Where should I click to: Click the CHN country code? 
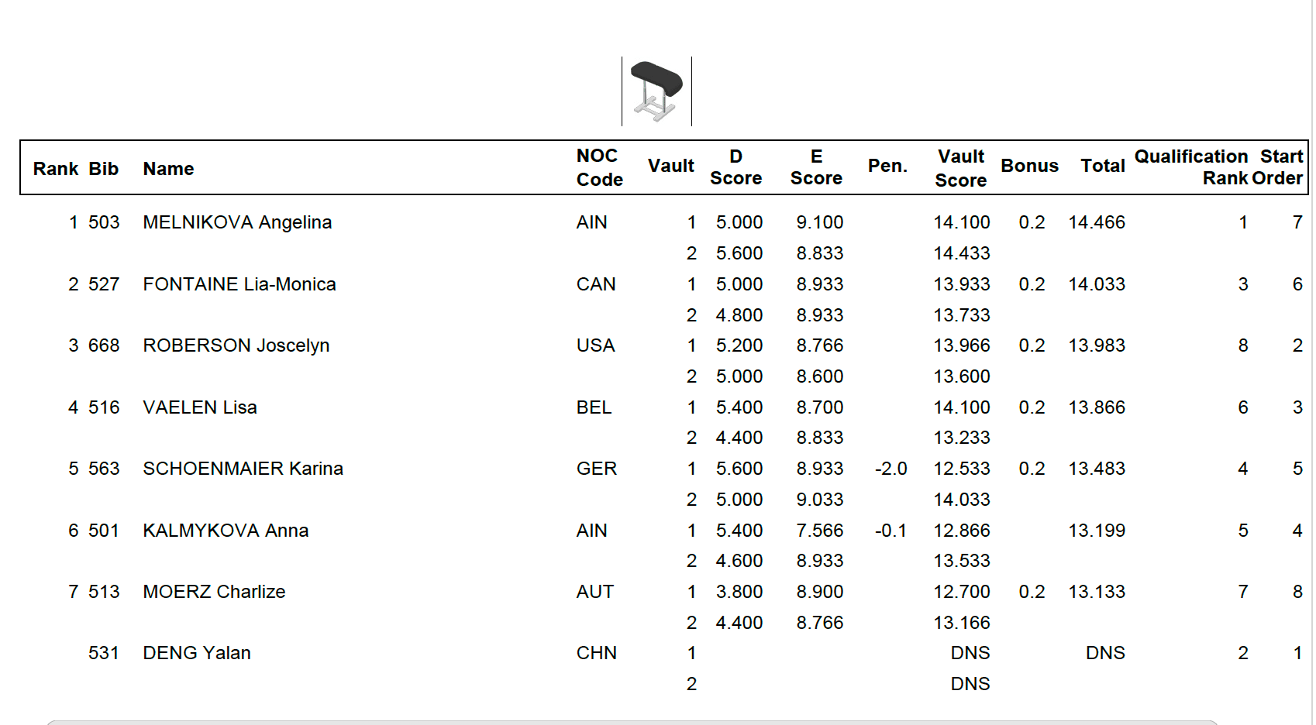596,653
